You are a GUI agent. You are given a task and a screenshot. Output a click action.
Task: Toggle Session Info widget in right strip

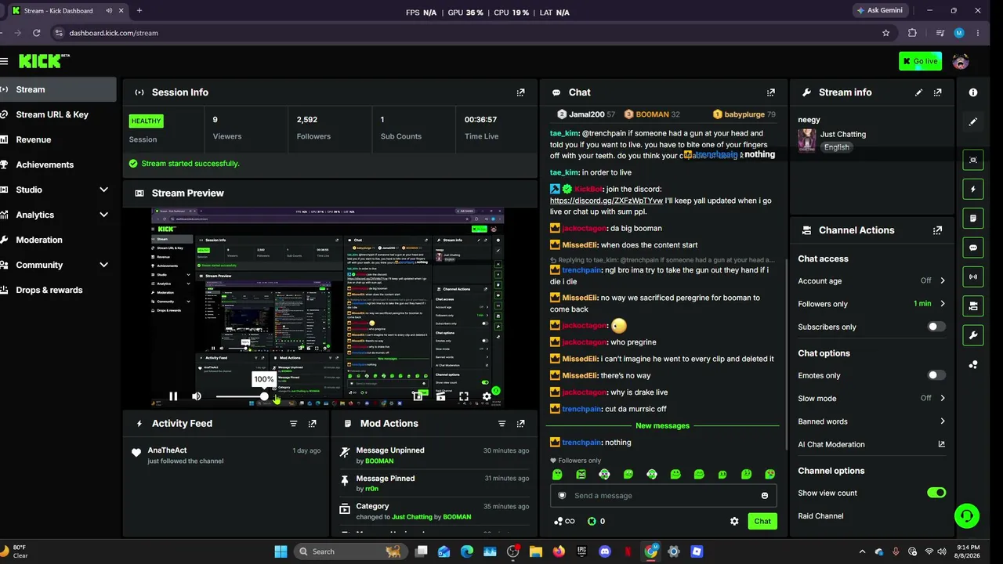[x=973, y=277]
